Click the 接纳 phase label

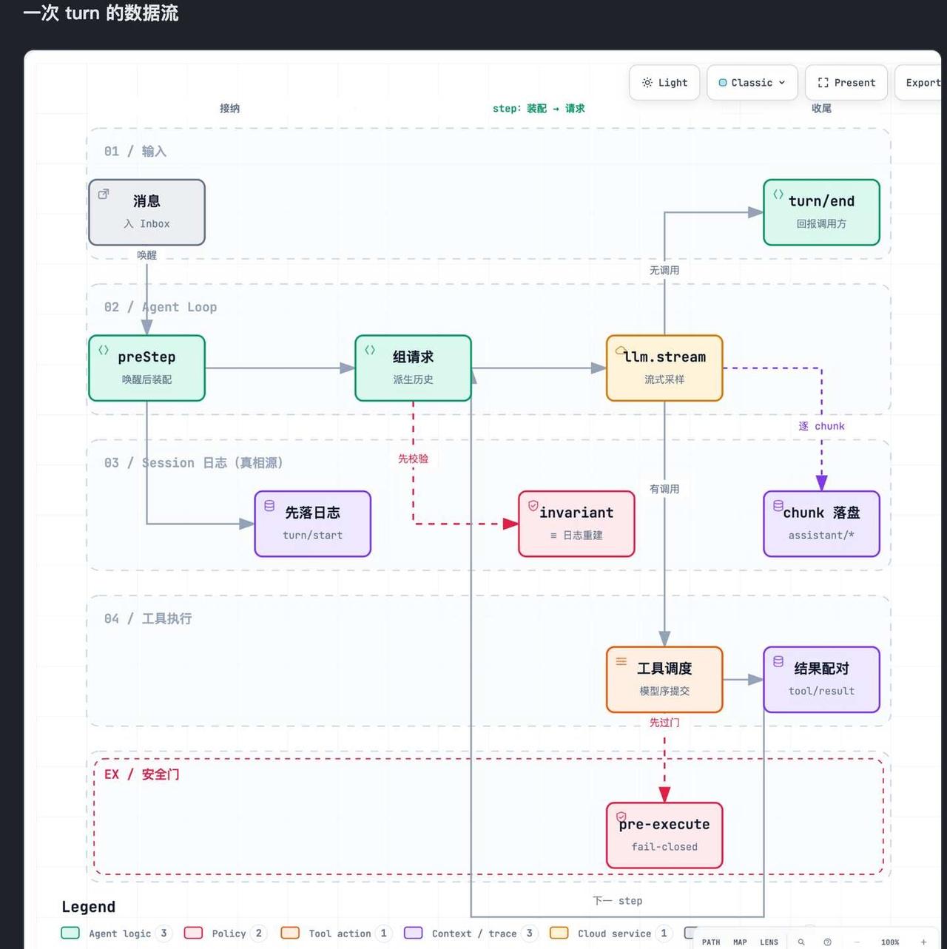coord(229,108)
